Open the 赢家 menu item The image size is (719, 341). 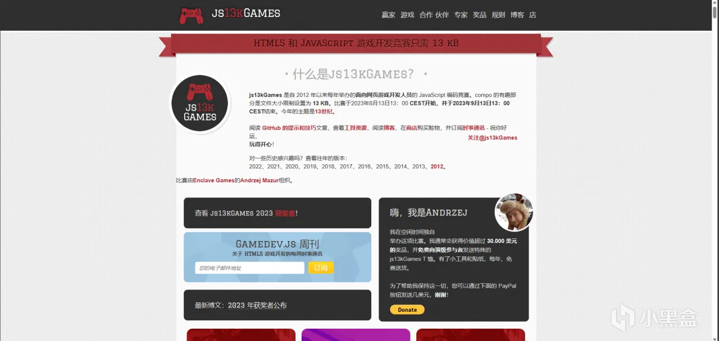[x=388, y=15]
